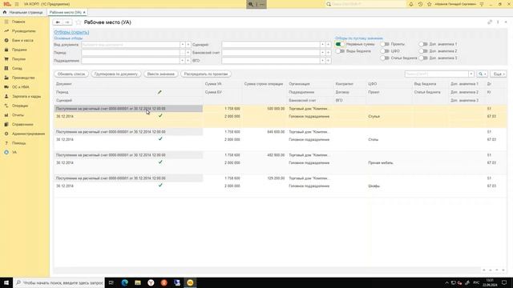
Task: Click Ввести значения button
Action: pyautogui.click(x=161, y=74)
